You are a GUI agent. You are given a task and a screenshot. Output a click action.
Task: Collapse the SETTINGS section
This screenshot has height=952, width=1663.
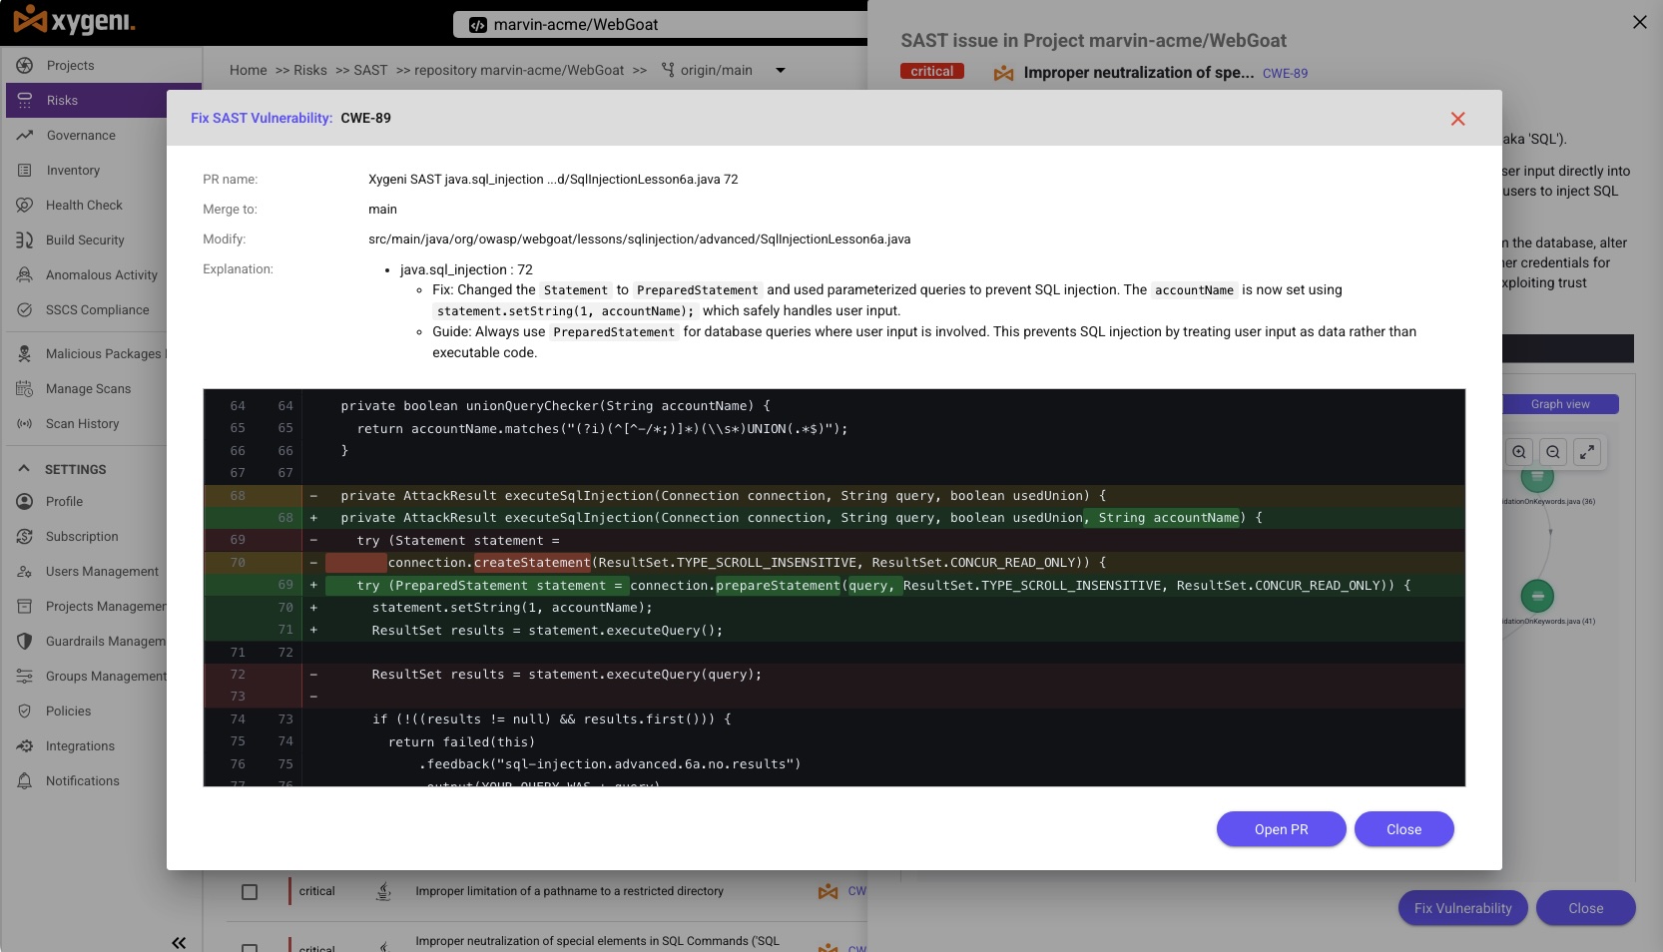coord(24,469)
